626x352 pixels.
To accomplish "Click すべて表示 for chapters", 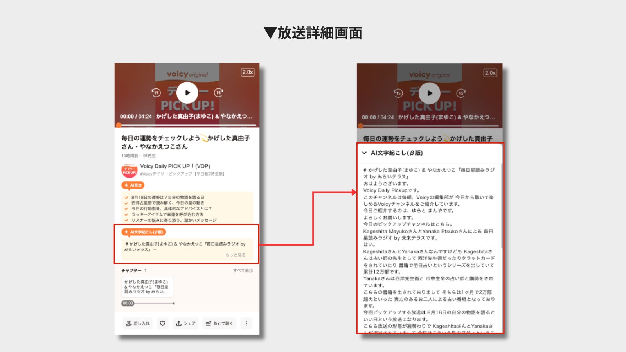I will tap(243, 271).
